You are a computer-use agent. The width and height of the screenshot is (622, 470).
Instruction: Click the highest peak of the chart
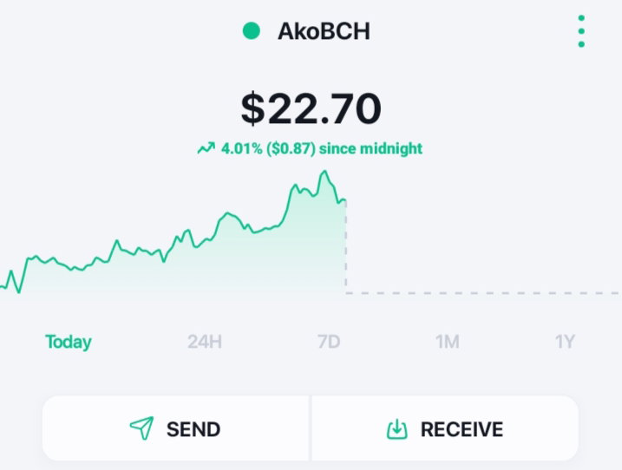point(324,173)
